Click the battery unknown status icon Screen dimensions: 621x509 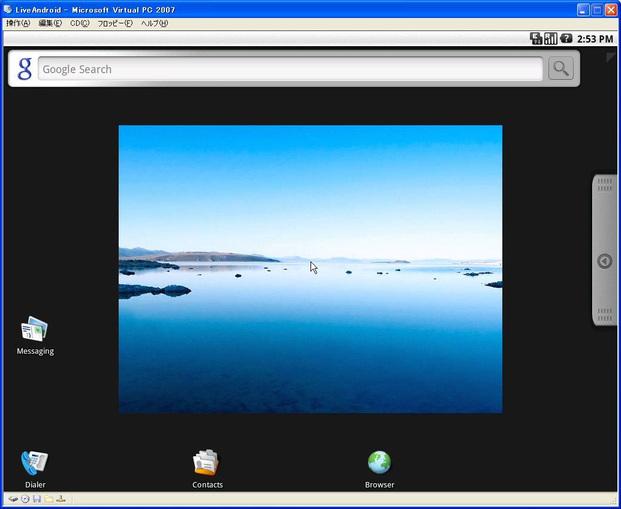(566, 38)
